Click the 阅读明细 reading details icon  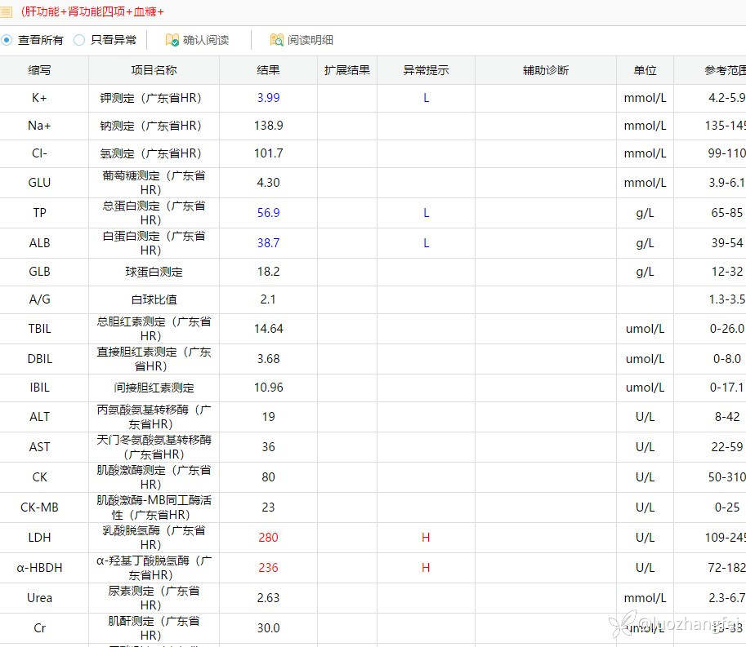point(277,40)
